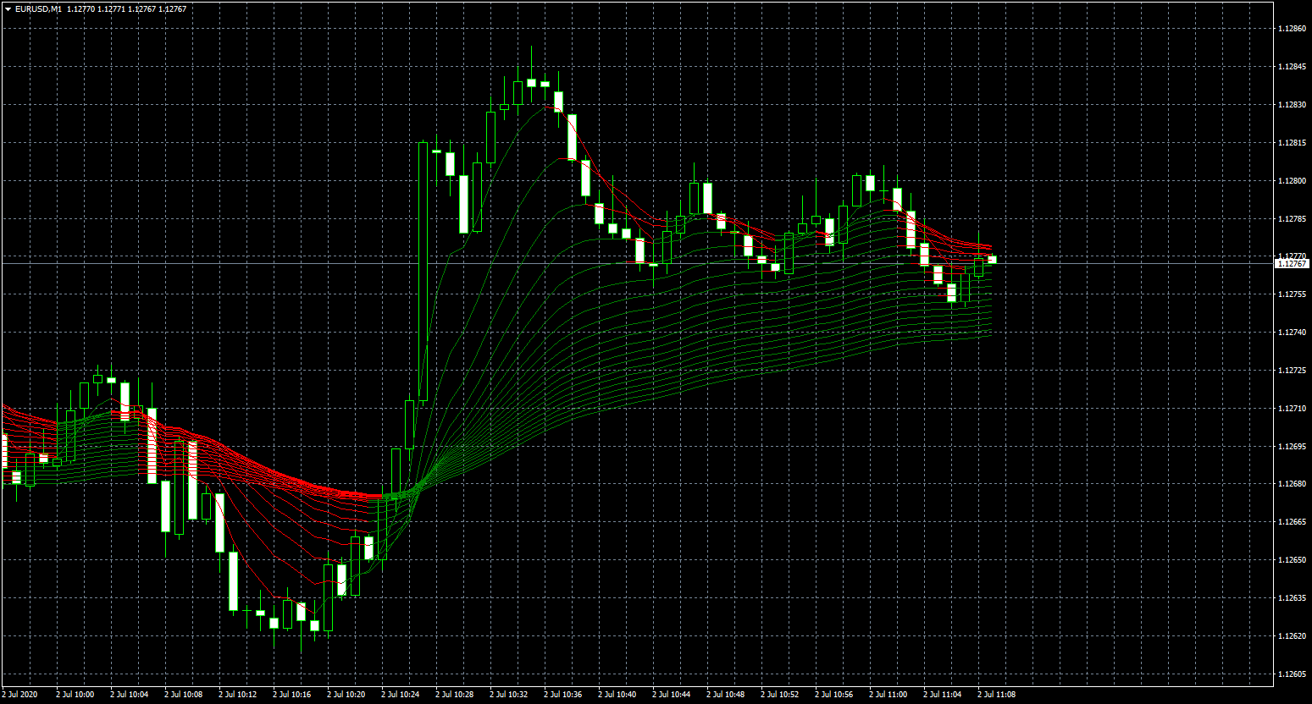This screenshot has width=1312, height=704.
Task: Click the 2 Jul 2020 date label
Action: click(x=20, y=695)
